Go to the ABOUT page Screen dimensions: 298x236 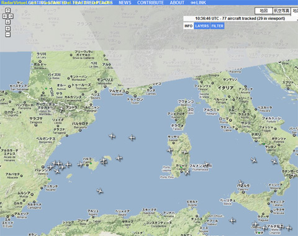(x=177, y=2)
